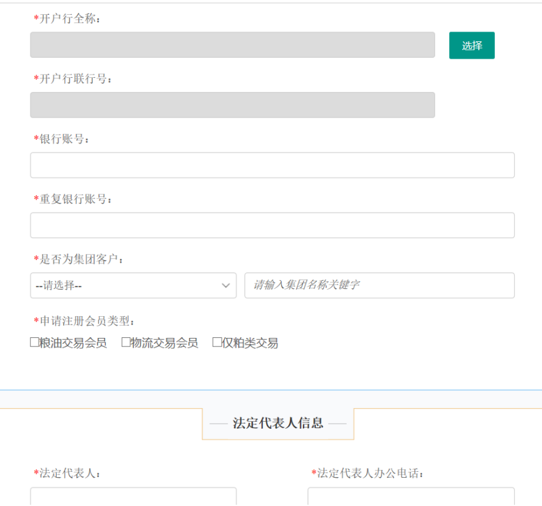Click the green 选择 button
This screenshot has height=506, width=542.
(471, 46)
